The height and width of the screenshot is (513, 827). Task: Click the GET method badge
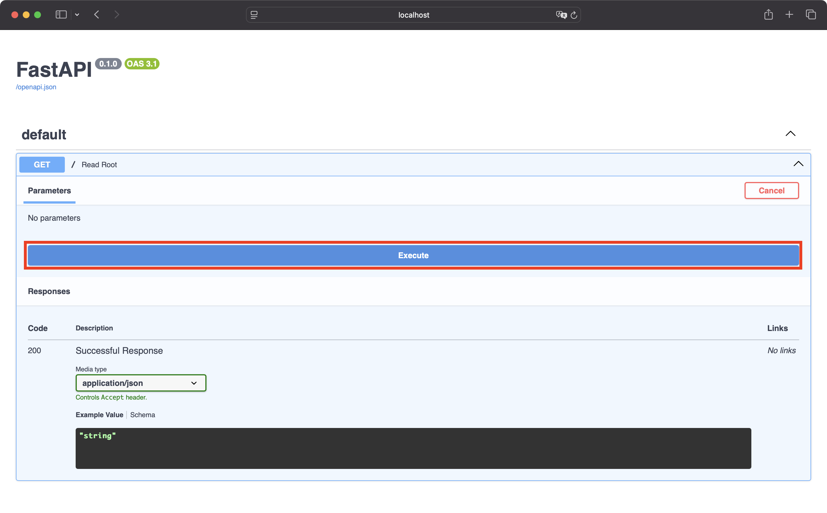click(42, 164)
